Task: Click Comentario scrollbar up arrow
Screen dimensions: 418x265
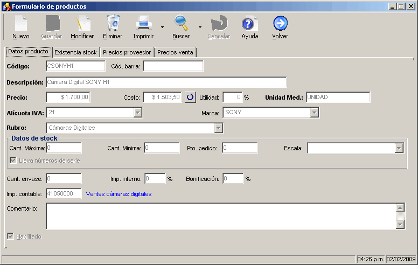Action: [x=400, y=208]
